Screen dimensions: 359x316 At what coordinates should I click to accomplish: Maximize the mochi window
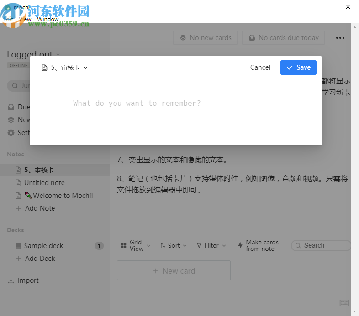tap(327, 7)
